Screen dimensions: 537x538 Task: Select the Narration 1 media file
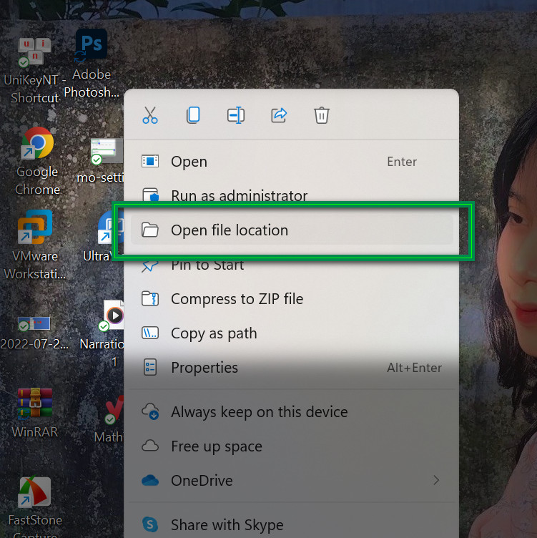coord(103,333)
